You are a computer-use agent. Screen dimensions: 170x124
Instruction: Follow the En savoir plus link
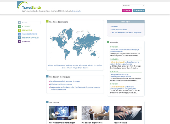pos(77,11)
